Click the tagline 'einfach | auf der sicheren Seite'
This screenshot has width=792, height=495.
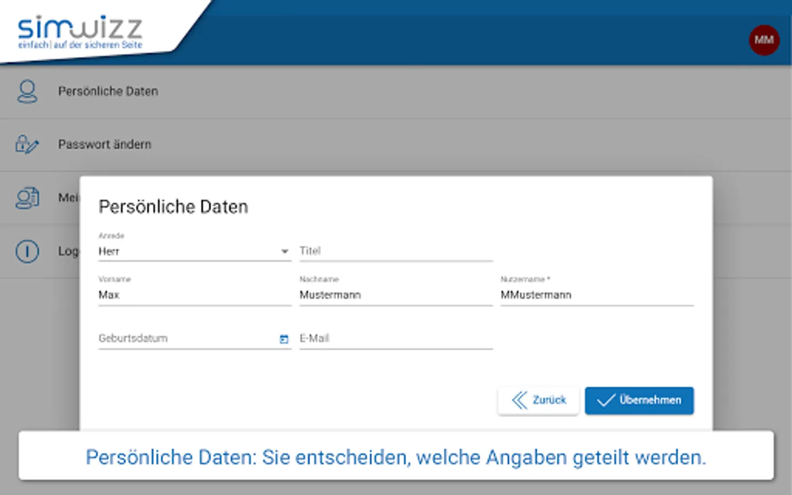point(80,45)
